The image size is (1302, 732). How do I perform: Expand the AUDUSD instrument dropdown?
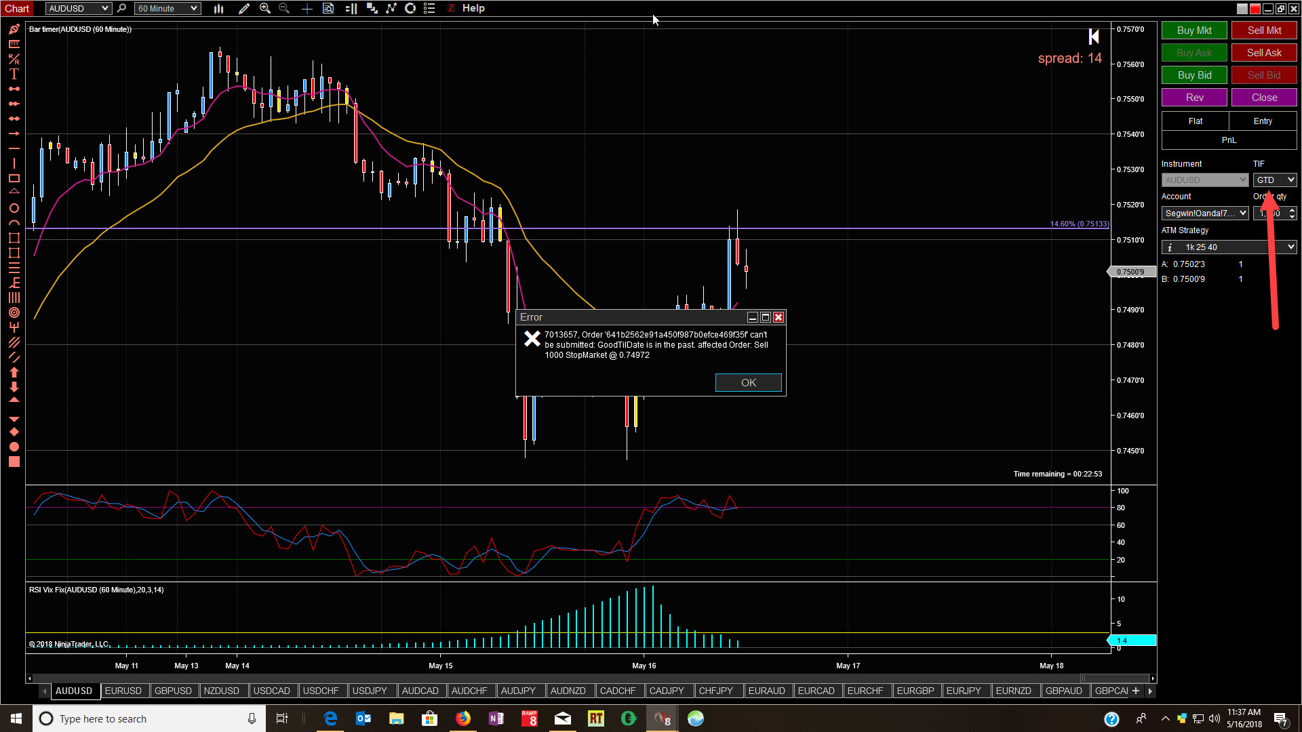(x=104, y=8)
